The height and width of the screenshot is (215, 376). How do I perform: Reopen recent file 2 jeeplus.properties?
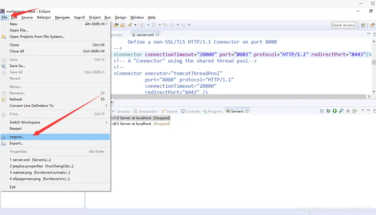tap(55, 166)
